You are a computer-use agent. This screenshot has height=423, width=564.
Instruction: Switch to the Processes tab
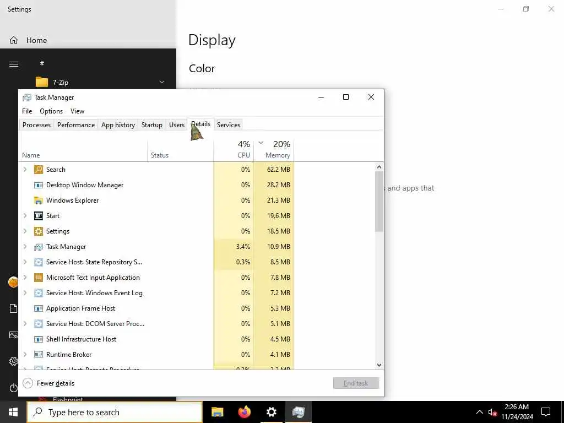[36, 125]
